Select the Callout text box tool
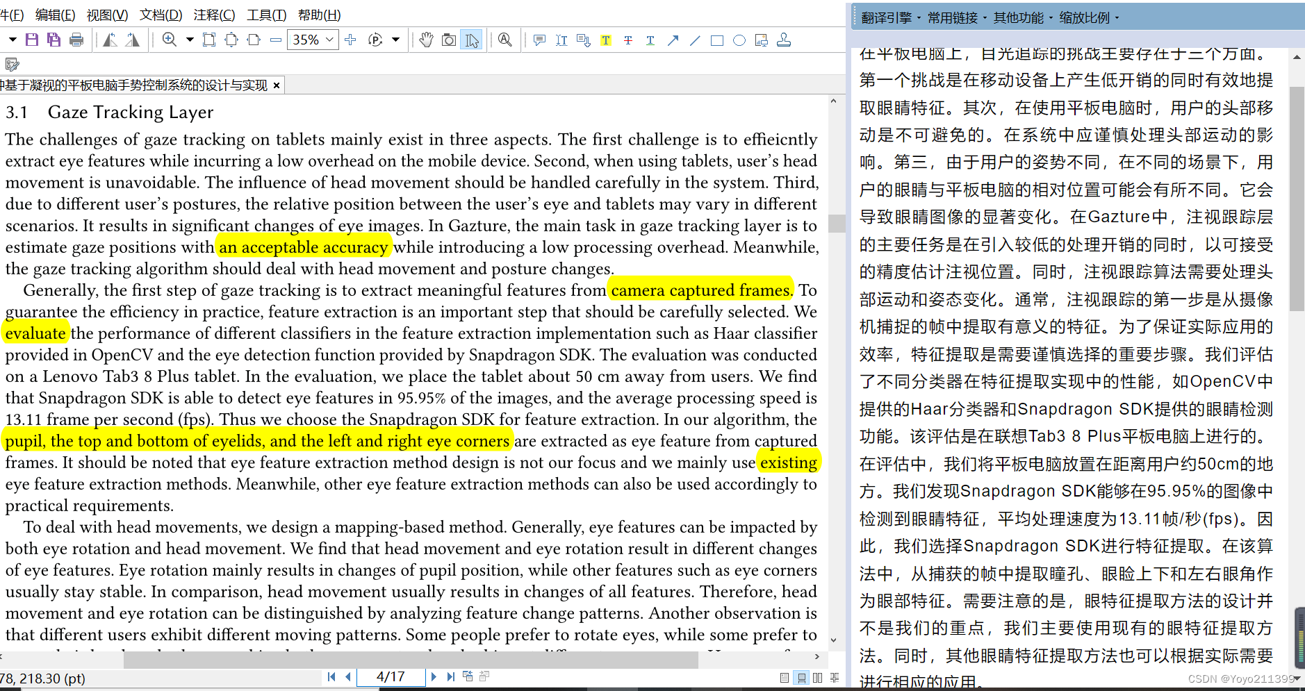Image resolution: width=1305 pixels, height=691 pixels. (x=584, y=40)
